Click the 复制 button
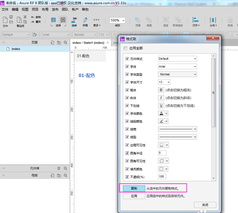238x213 pixels. pyautogui.click(x=134, y=188)
